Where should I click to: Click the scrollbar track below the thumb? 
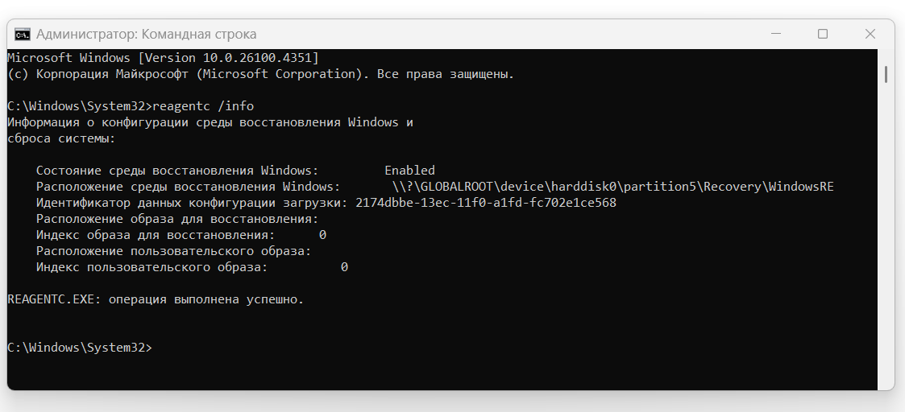pyautogui.click(x=886, y=237)
